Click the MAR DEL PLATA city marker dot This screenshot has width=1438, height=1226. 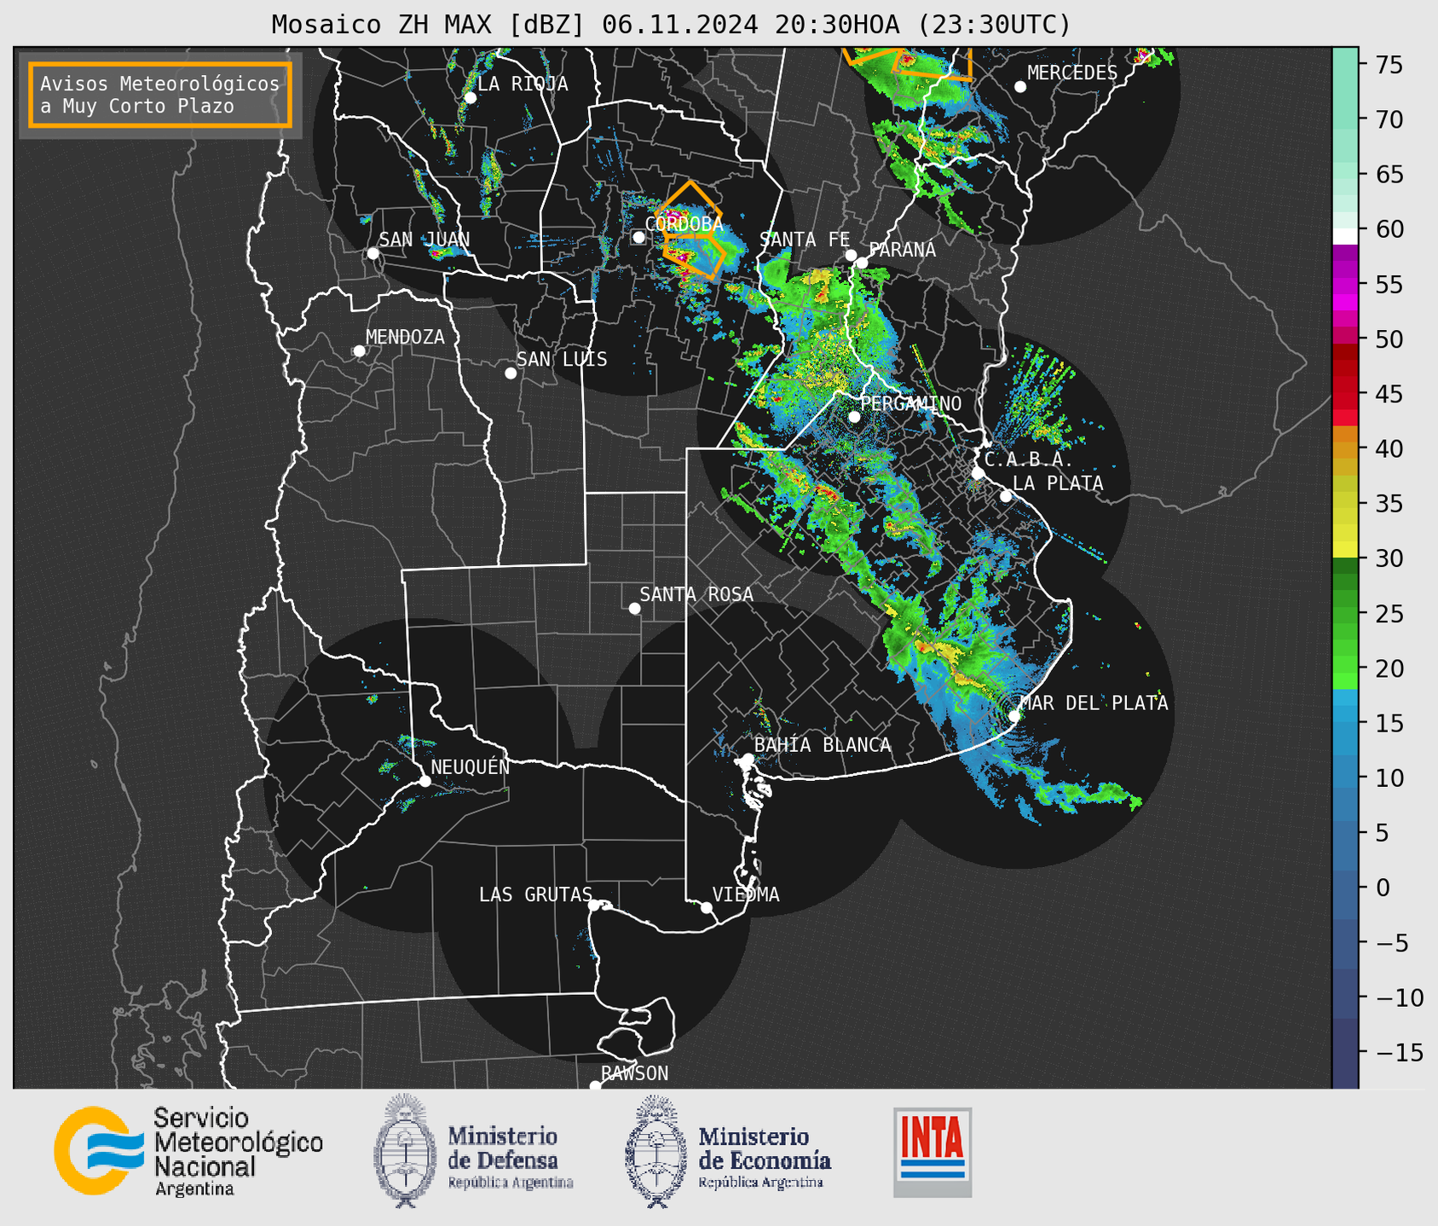(x=1014, y=715)
